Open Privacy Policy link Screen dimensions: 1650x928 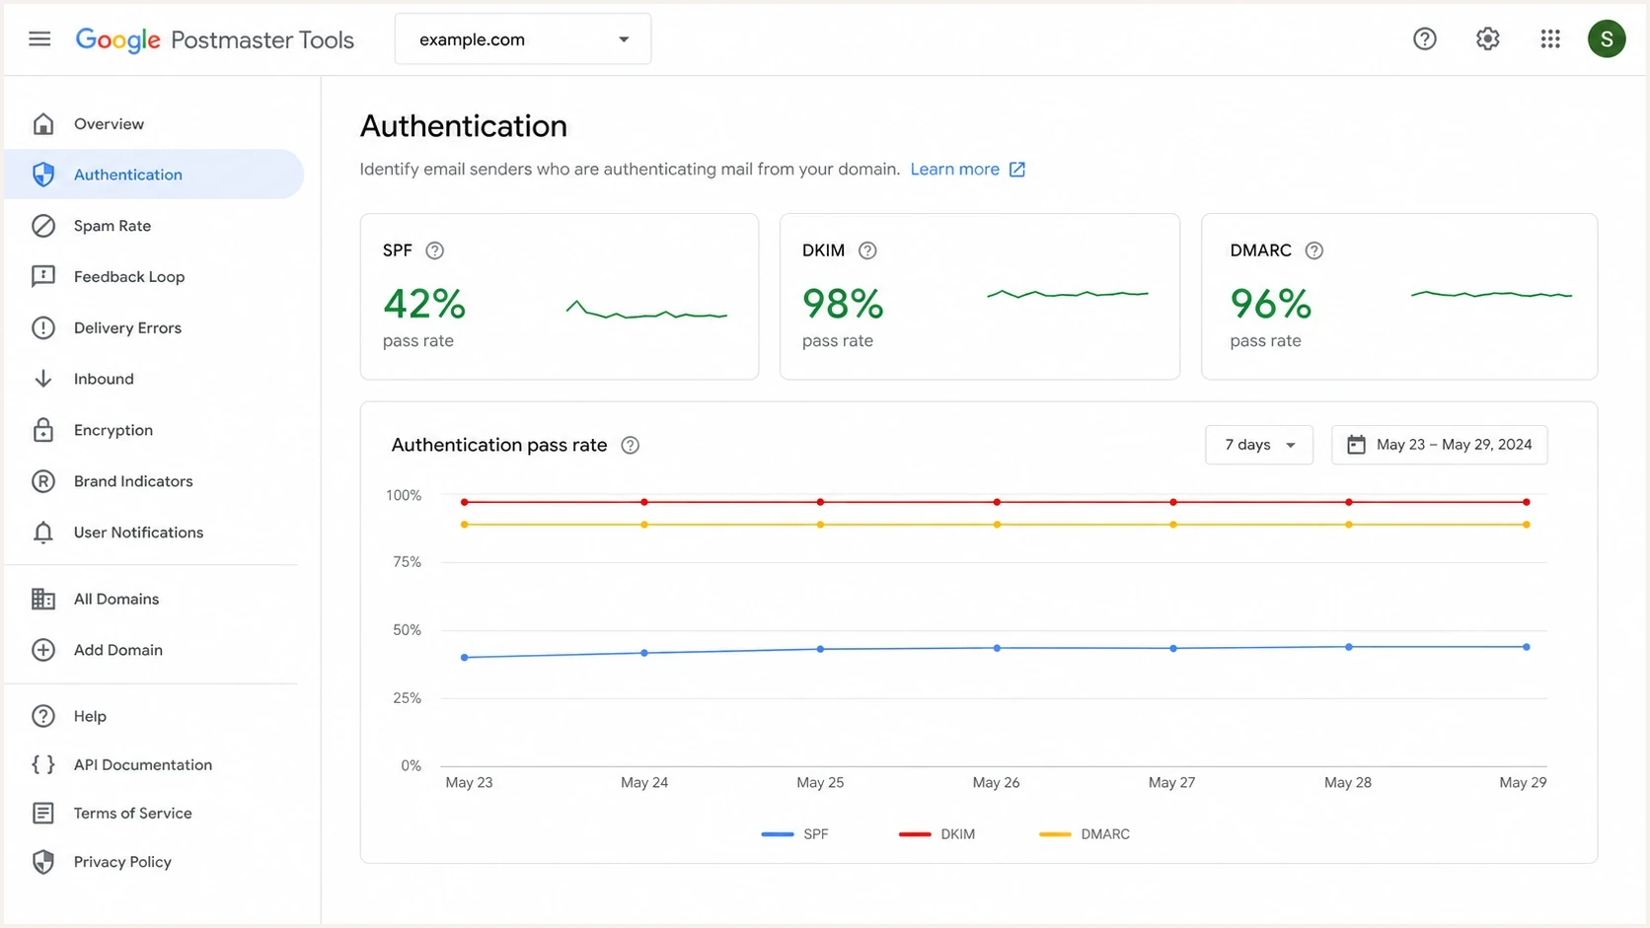122,862
